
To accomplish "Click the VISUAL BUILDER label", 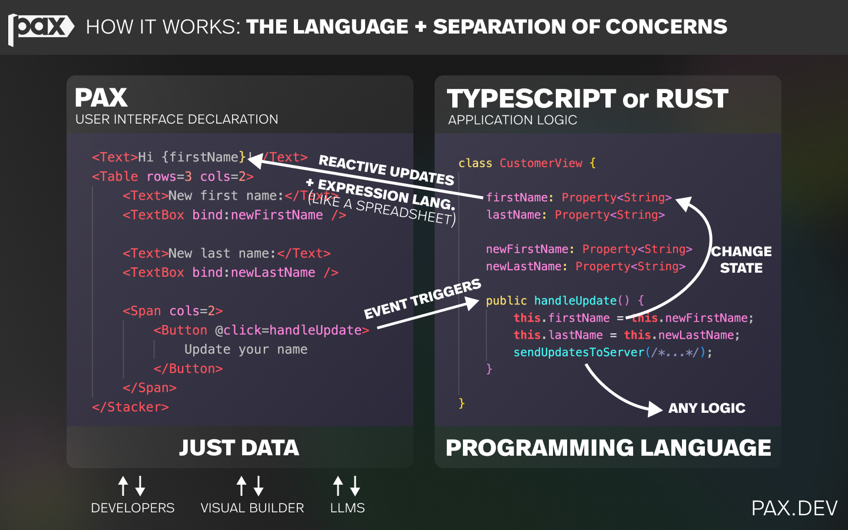I will 252,508.
